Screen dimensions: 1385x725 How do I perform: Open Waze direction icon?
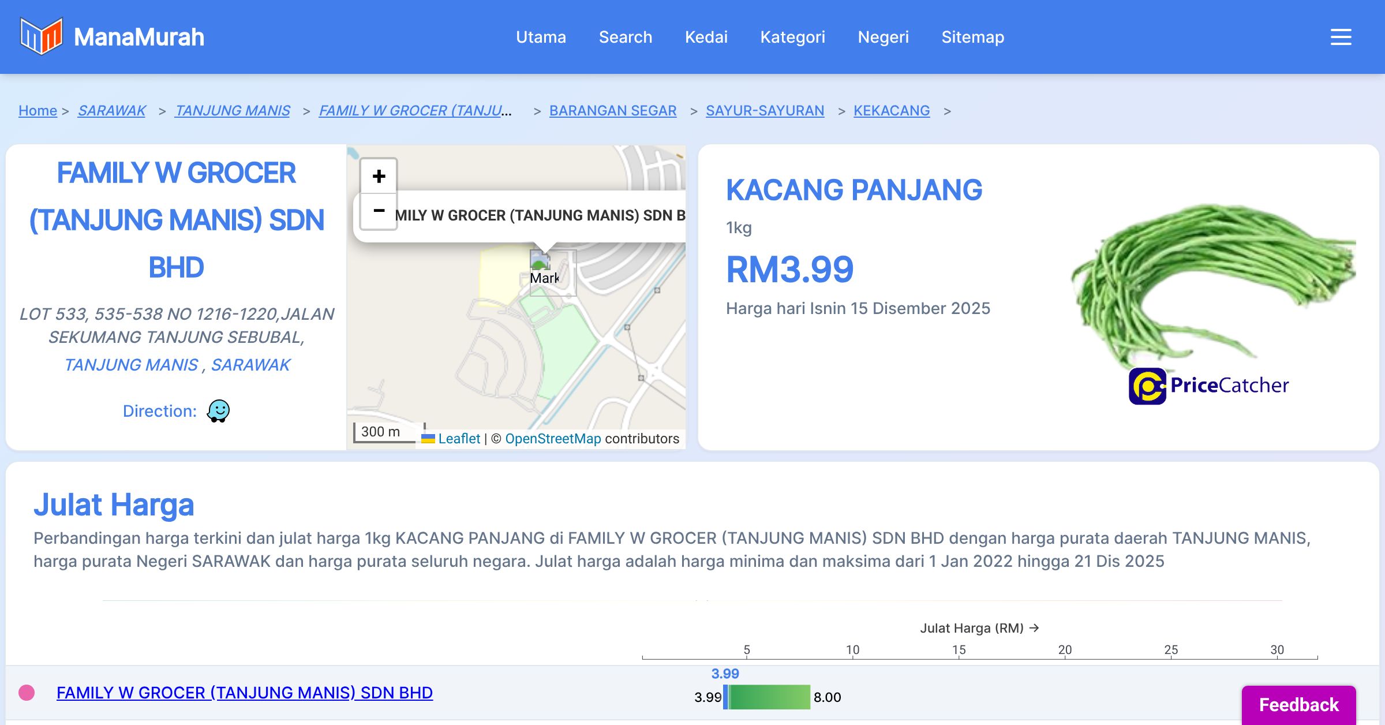[x=218, y=411]
